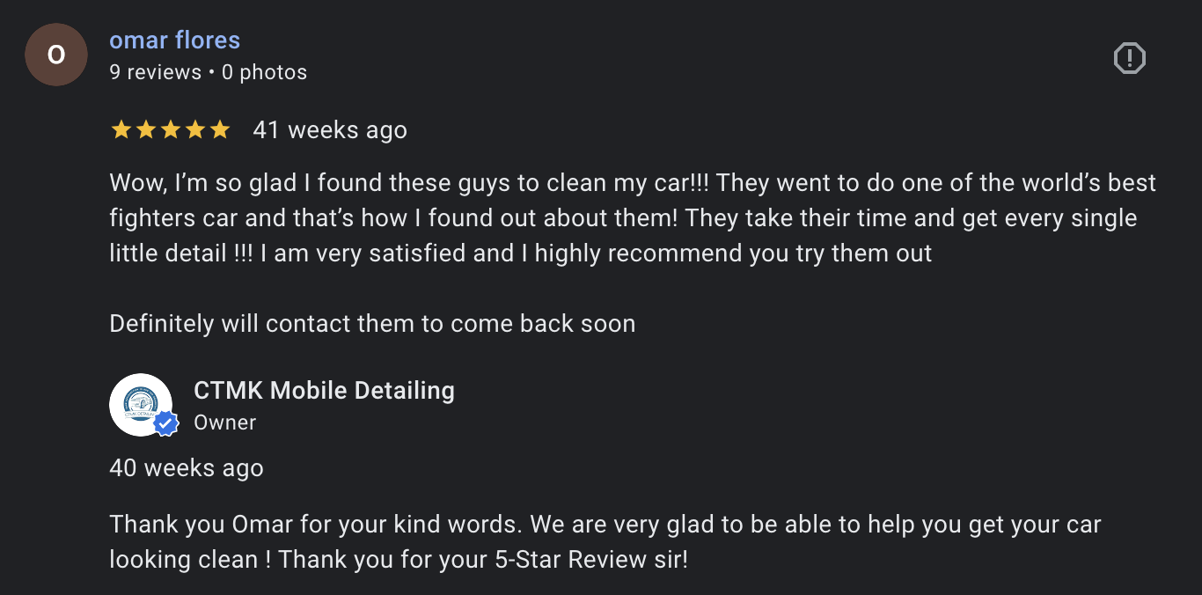Select the CTMK Mobile Detailing owner name

[x=324, y=391]
